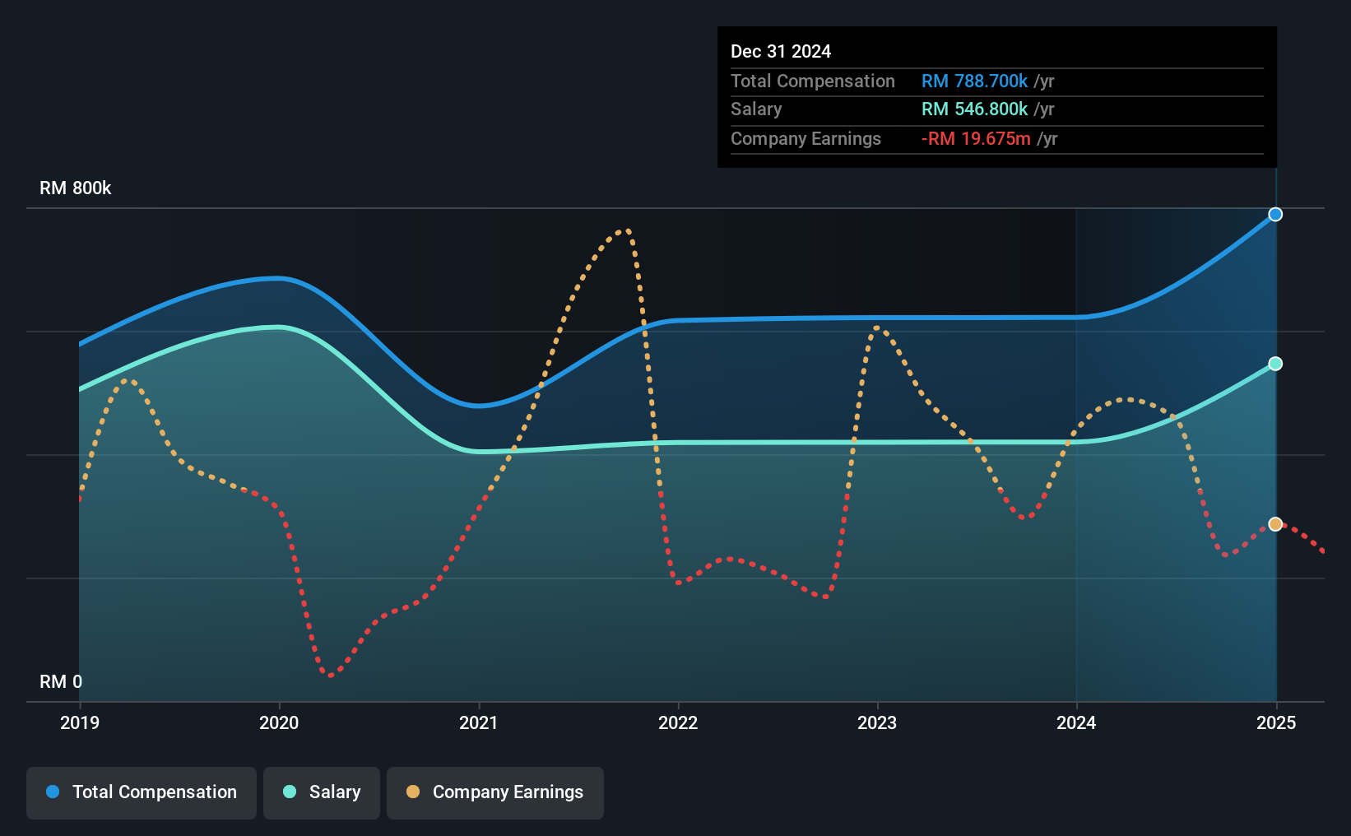Click the 2025 x-axis label

point(1276,722)
